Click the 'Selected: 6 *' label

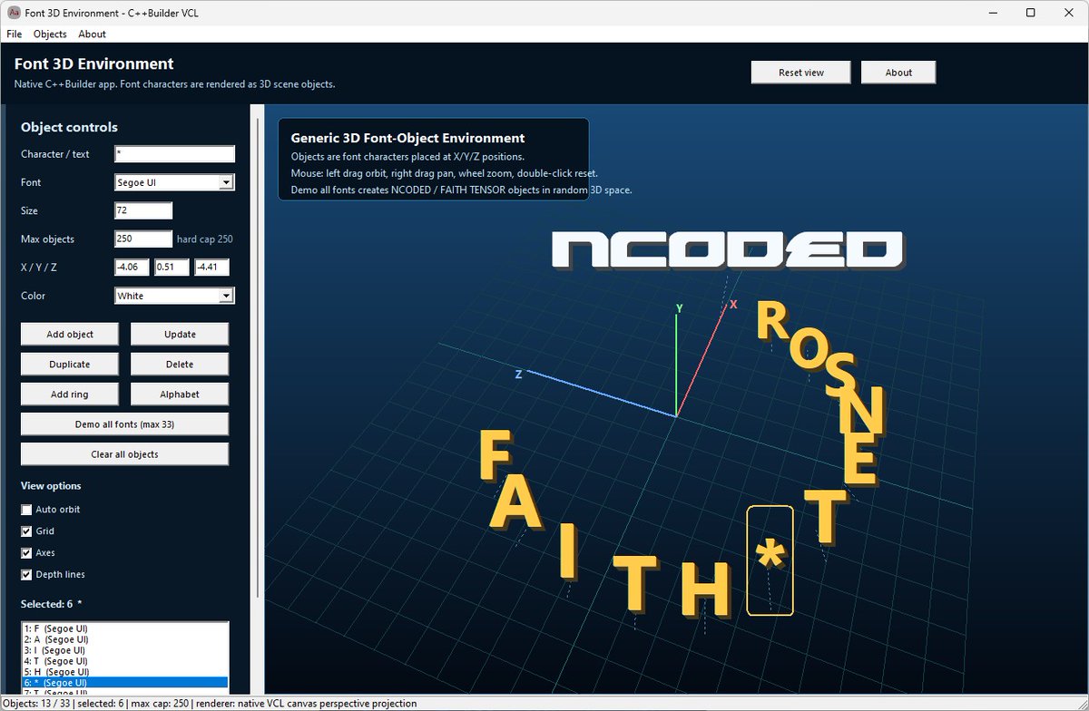[52, 603]
